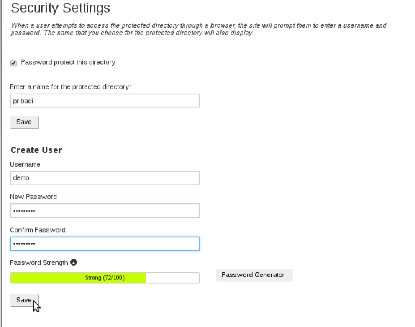The height and width of the screenshot is (327, 415).
Task: Click the Confirm Password label text
Action: (38, 230)
